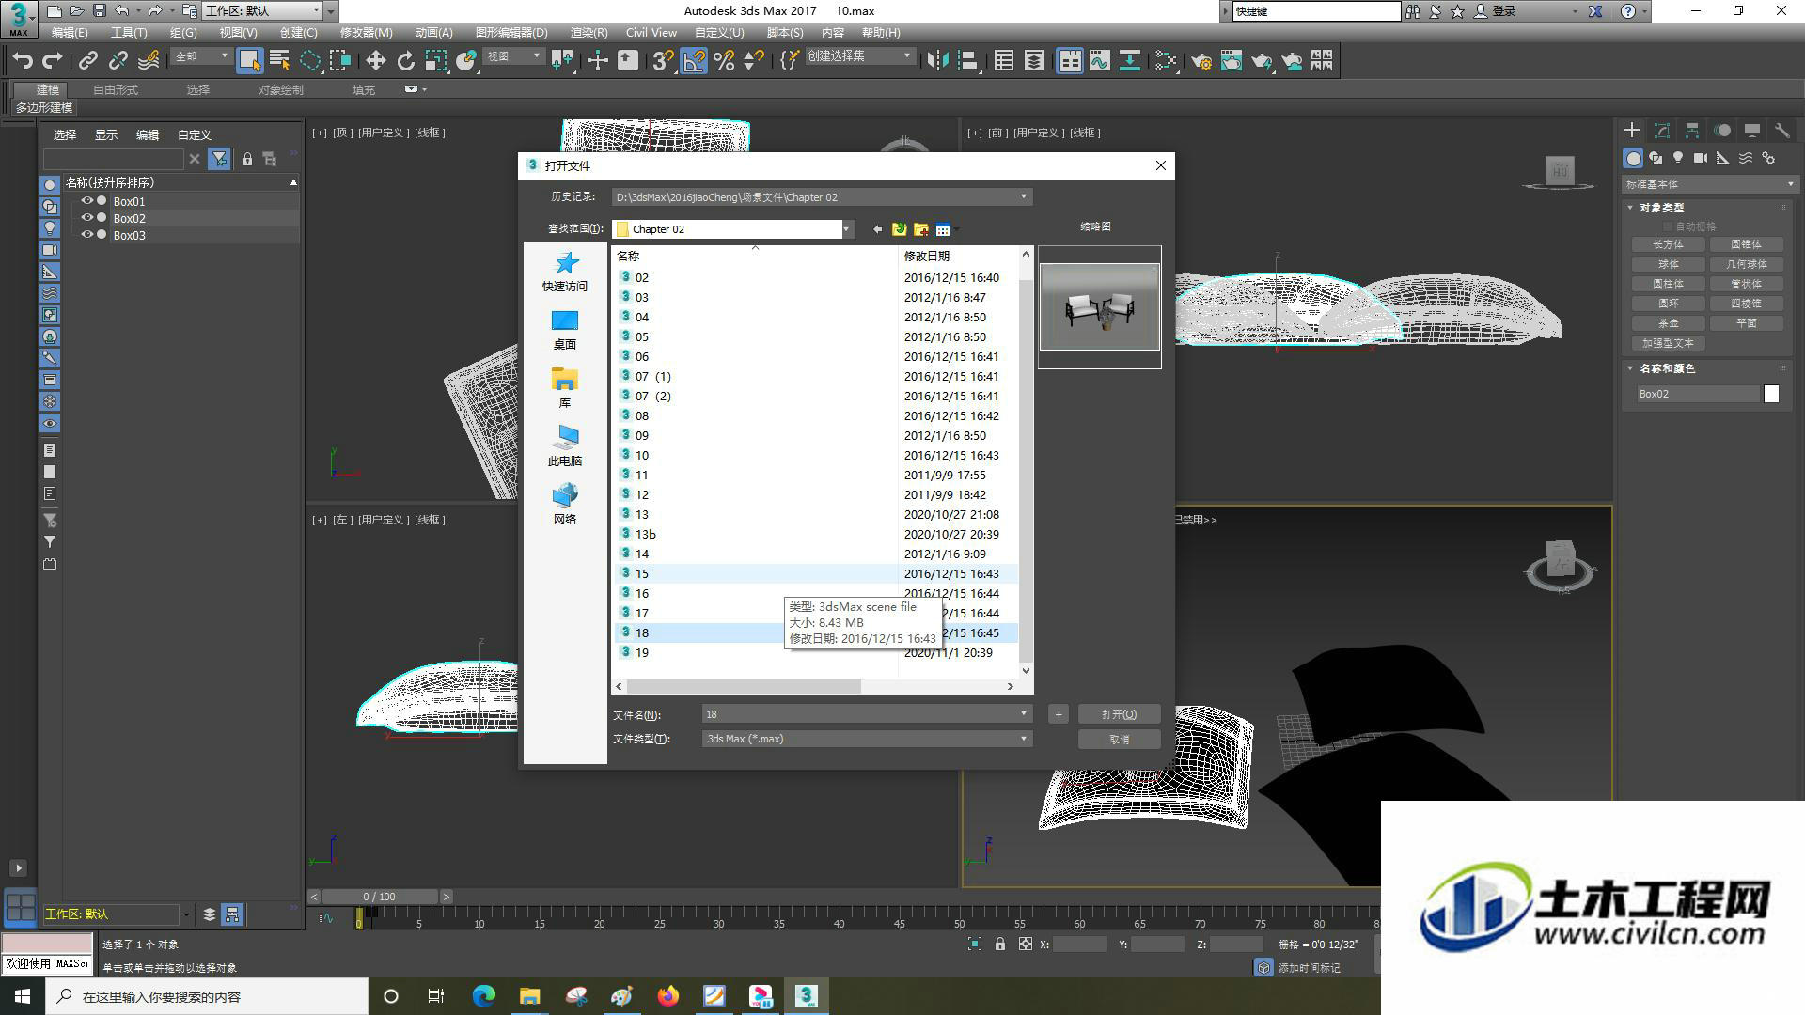
Task: Click the Align tool icon
Action: click(967, 61)
